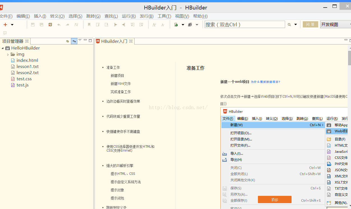The width and height of the screenshot is (351, 209).
Task: Click the right-arrow indent toolbar icon
Action: [124, 25]
